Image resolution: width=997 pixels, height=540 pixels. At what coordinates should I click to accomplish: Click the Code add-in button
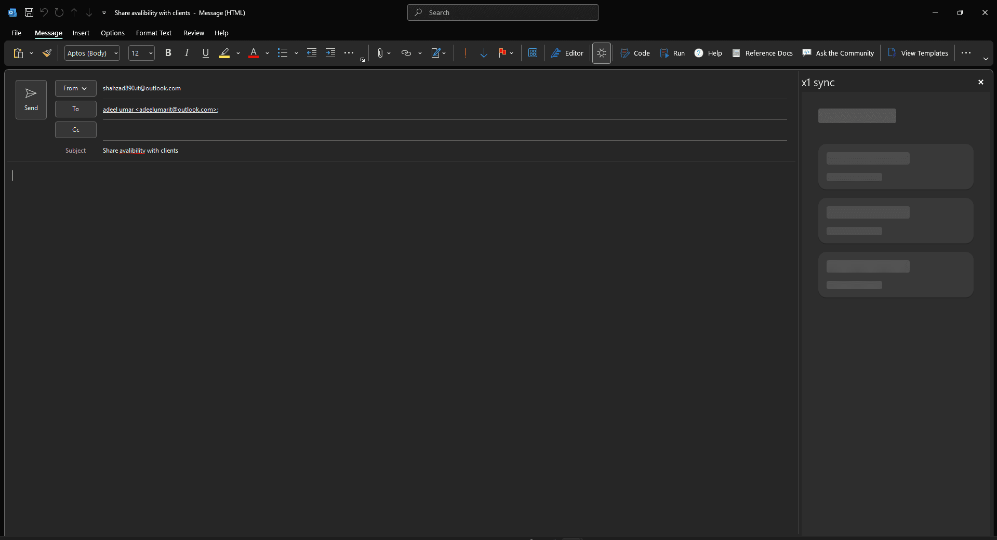click(635, 53)
